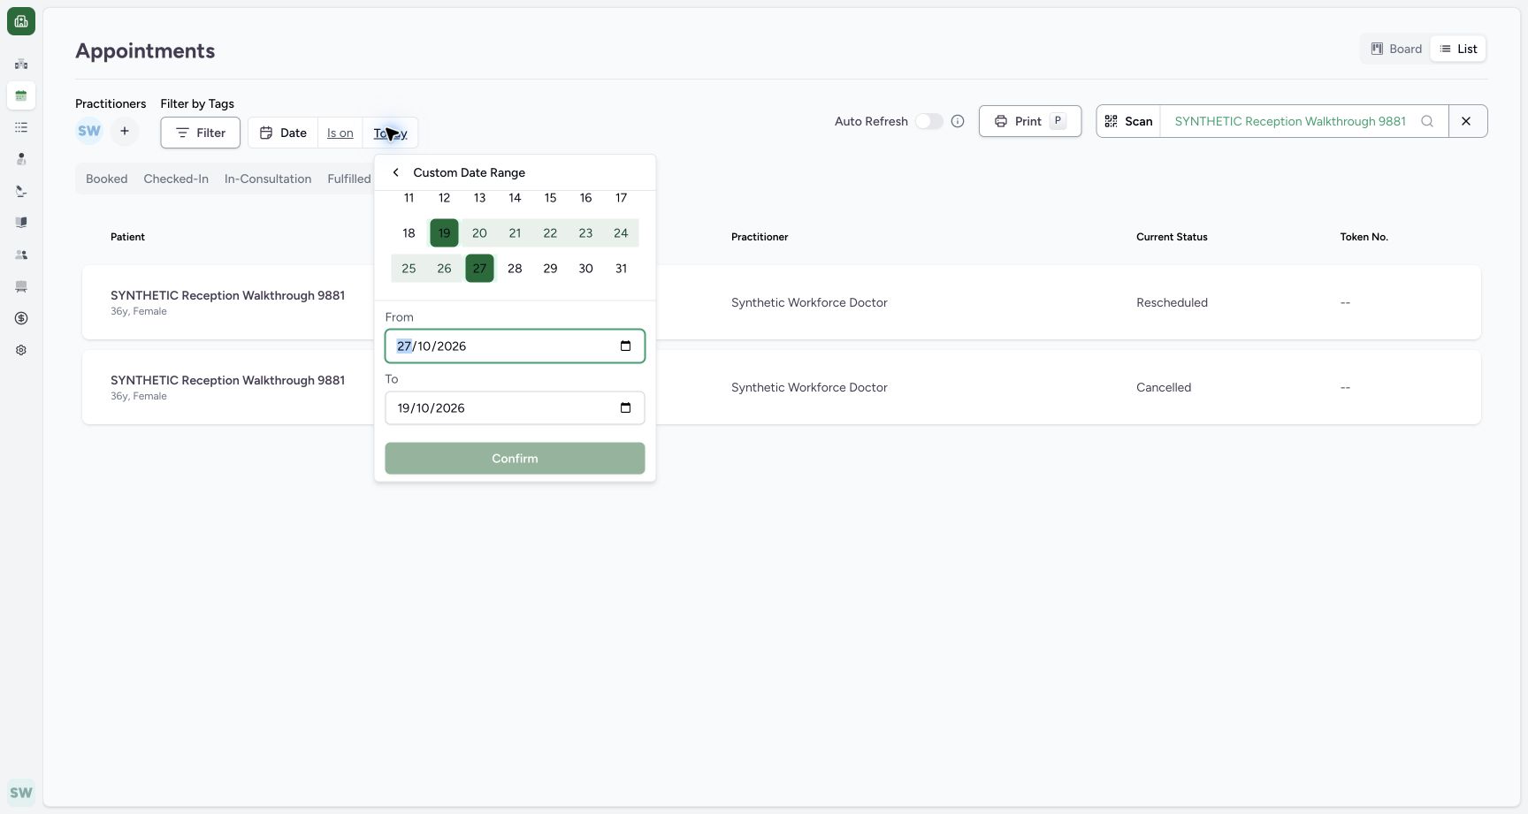Screen dimensions: 1528x814
Task: Select the In-Consultation status tab
Action: click(268, 179)
